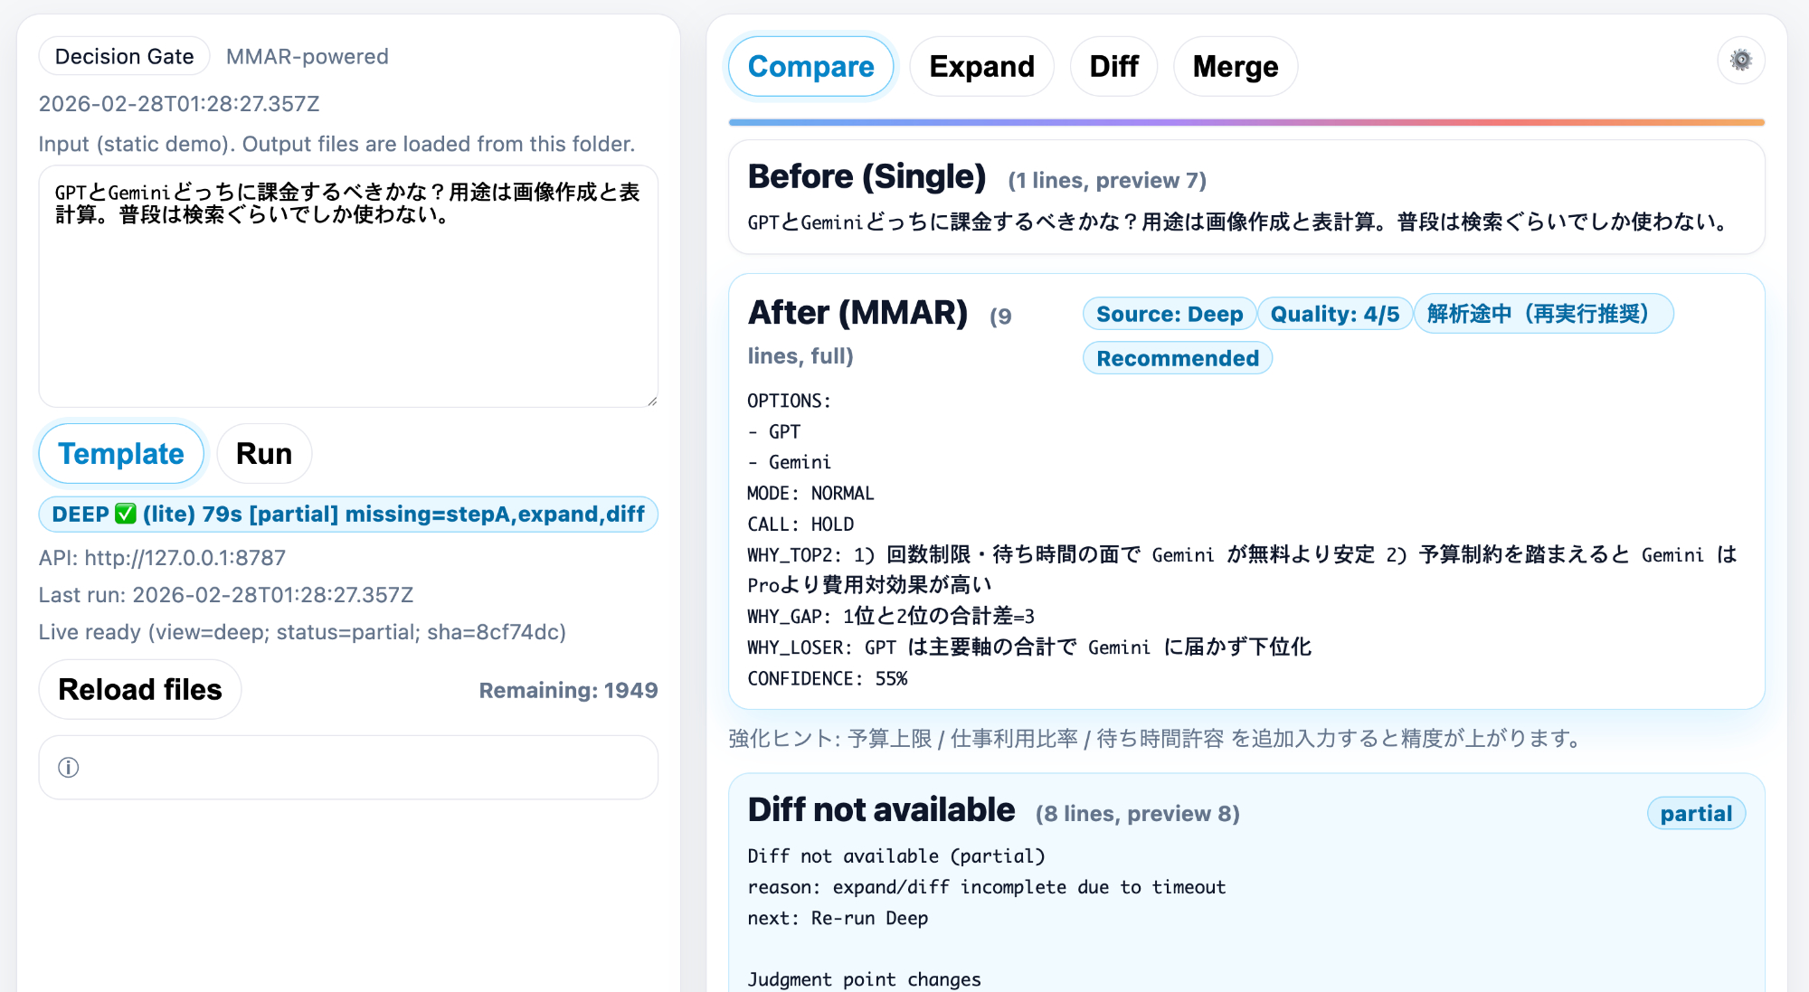Click the Recommended badge
Viewport: 1809px width, 992px height.
pyautogui.click(x=1177, y=358)
